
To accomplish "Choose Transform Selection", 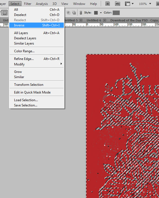I will (36, 85).
